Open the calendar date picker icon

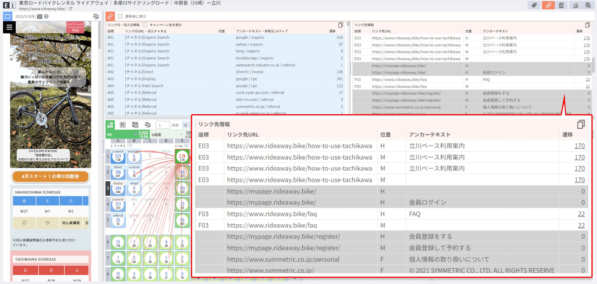click(40, 16)
